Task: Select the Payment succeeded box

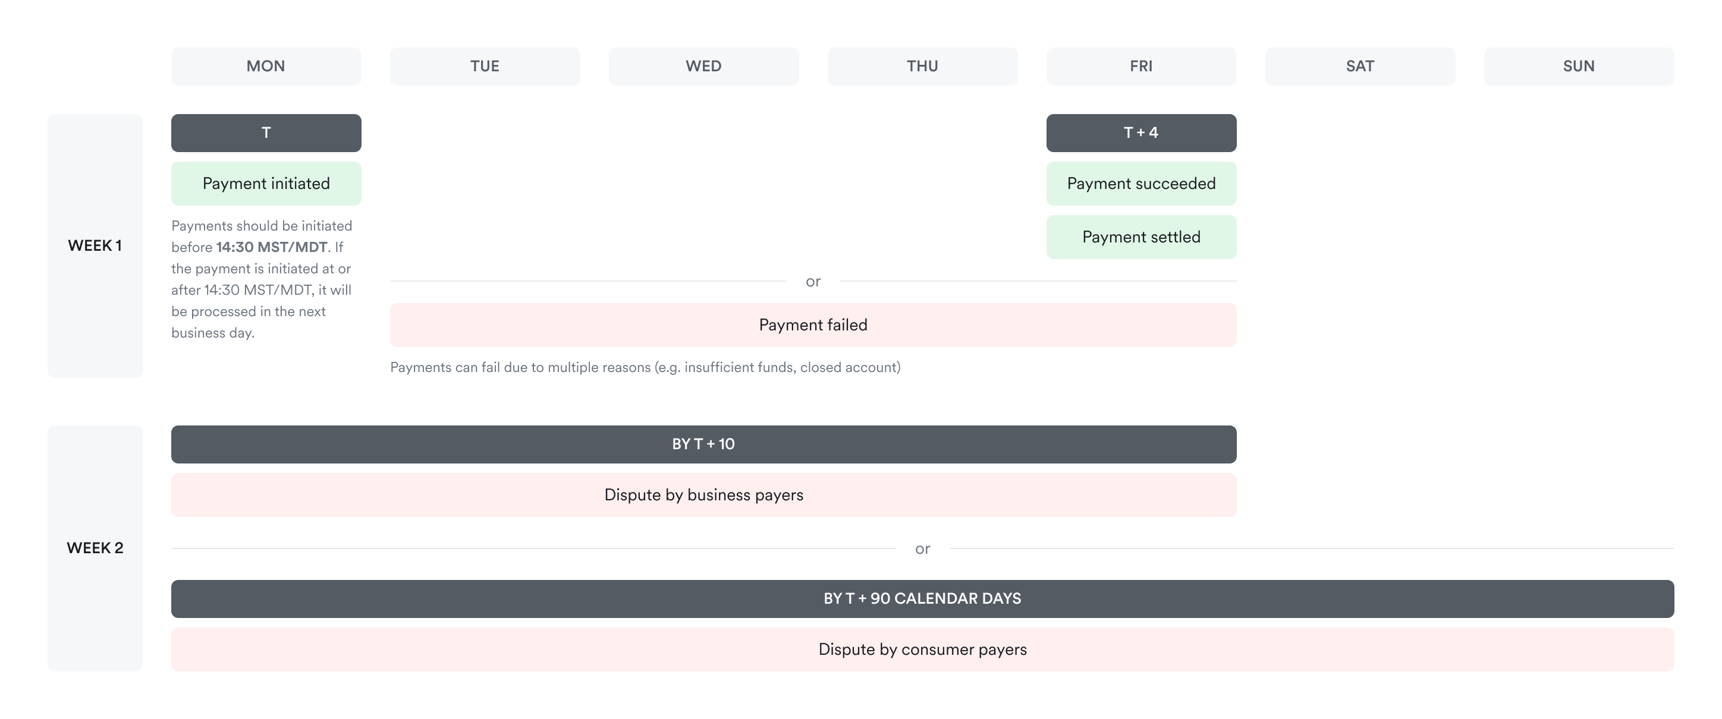Action: (x=1141, y=184)
